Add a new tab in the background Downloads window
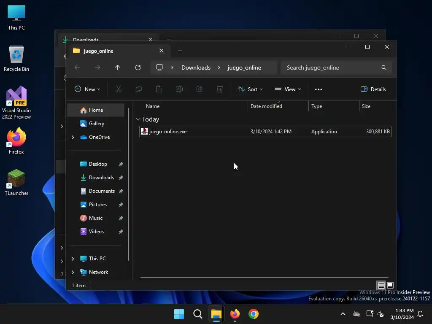Viewport: 432px width, 324px height. tap(169, 39)
